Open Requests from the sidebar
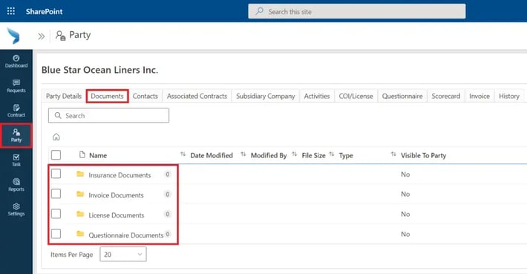The height and width of the screenshot is (274, 527). click(x=16, y=86)
